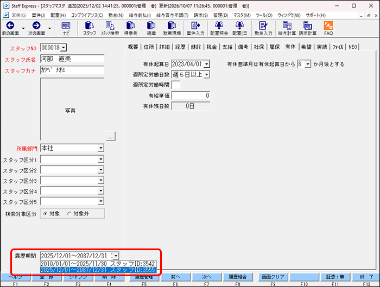Image resolution: width=380 pixels, height=287 pixels.
Task: Go to next screen with 次の画面 icon
Action: 36,29
